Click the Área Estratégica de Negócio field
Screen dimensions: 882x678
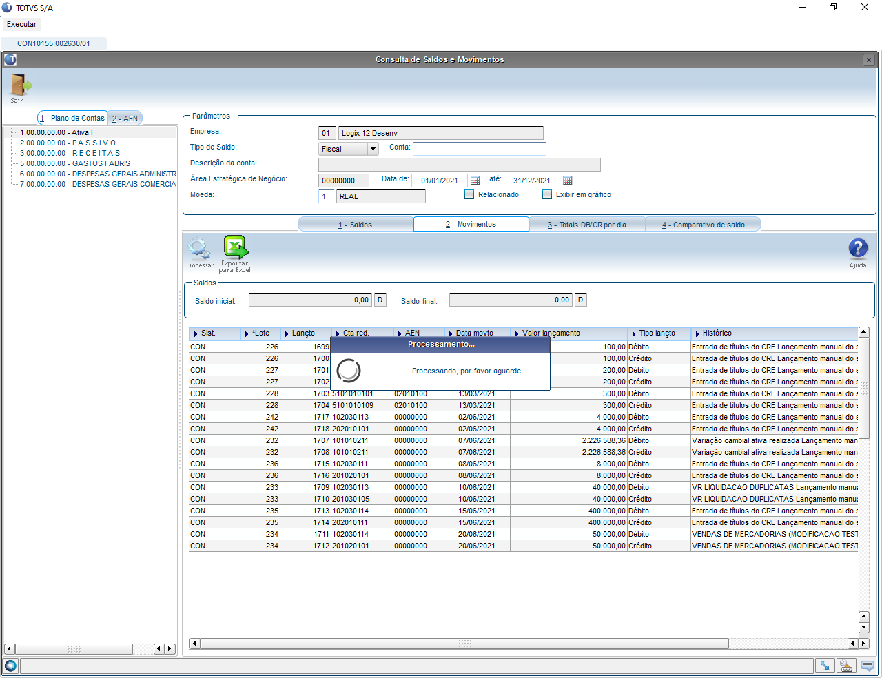tap(344, 181)
